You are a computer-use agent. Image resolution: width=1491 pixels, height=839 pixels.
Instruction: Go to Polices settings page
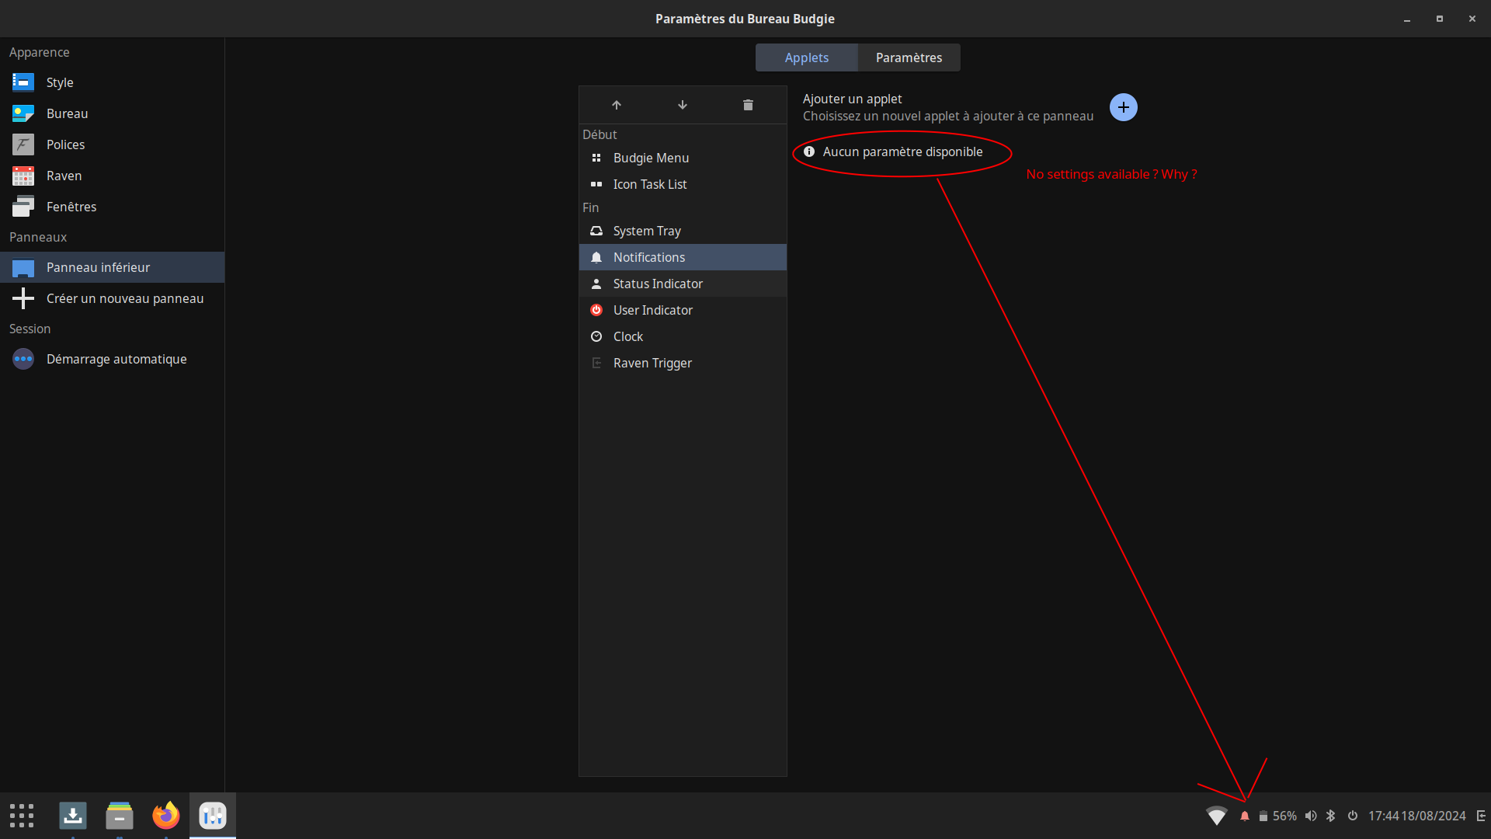65,144
